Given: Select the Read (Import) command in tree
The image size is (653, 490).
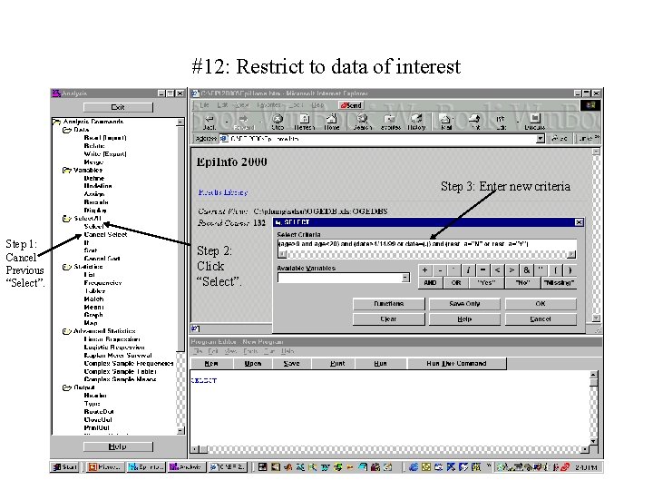Looking at the screenshot, I should pos(105,138).
